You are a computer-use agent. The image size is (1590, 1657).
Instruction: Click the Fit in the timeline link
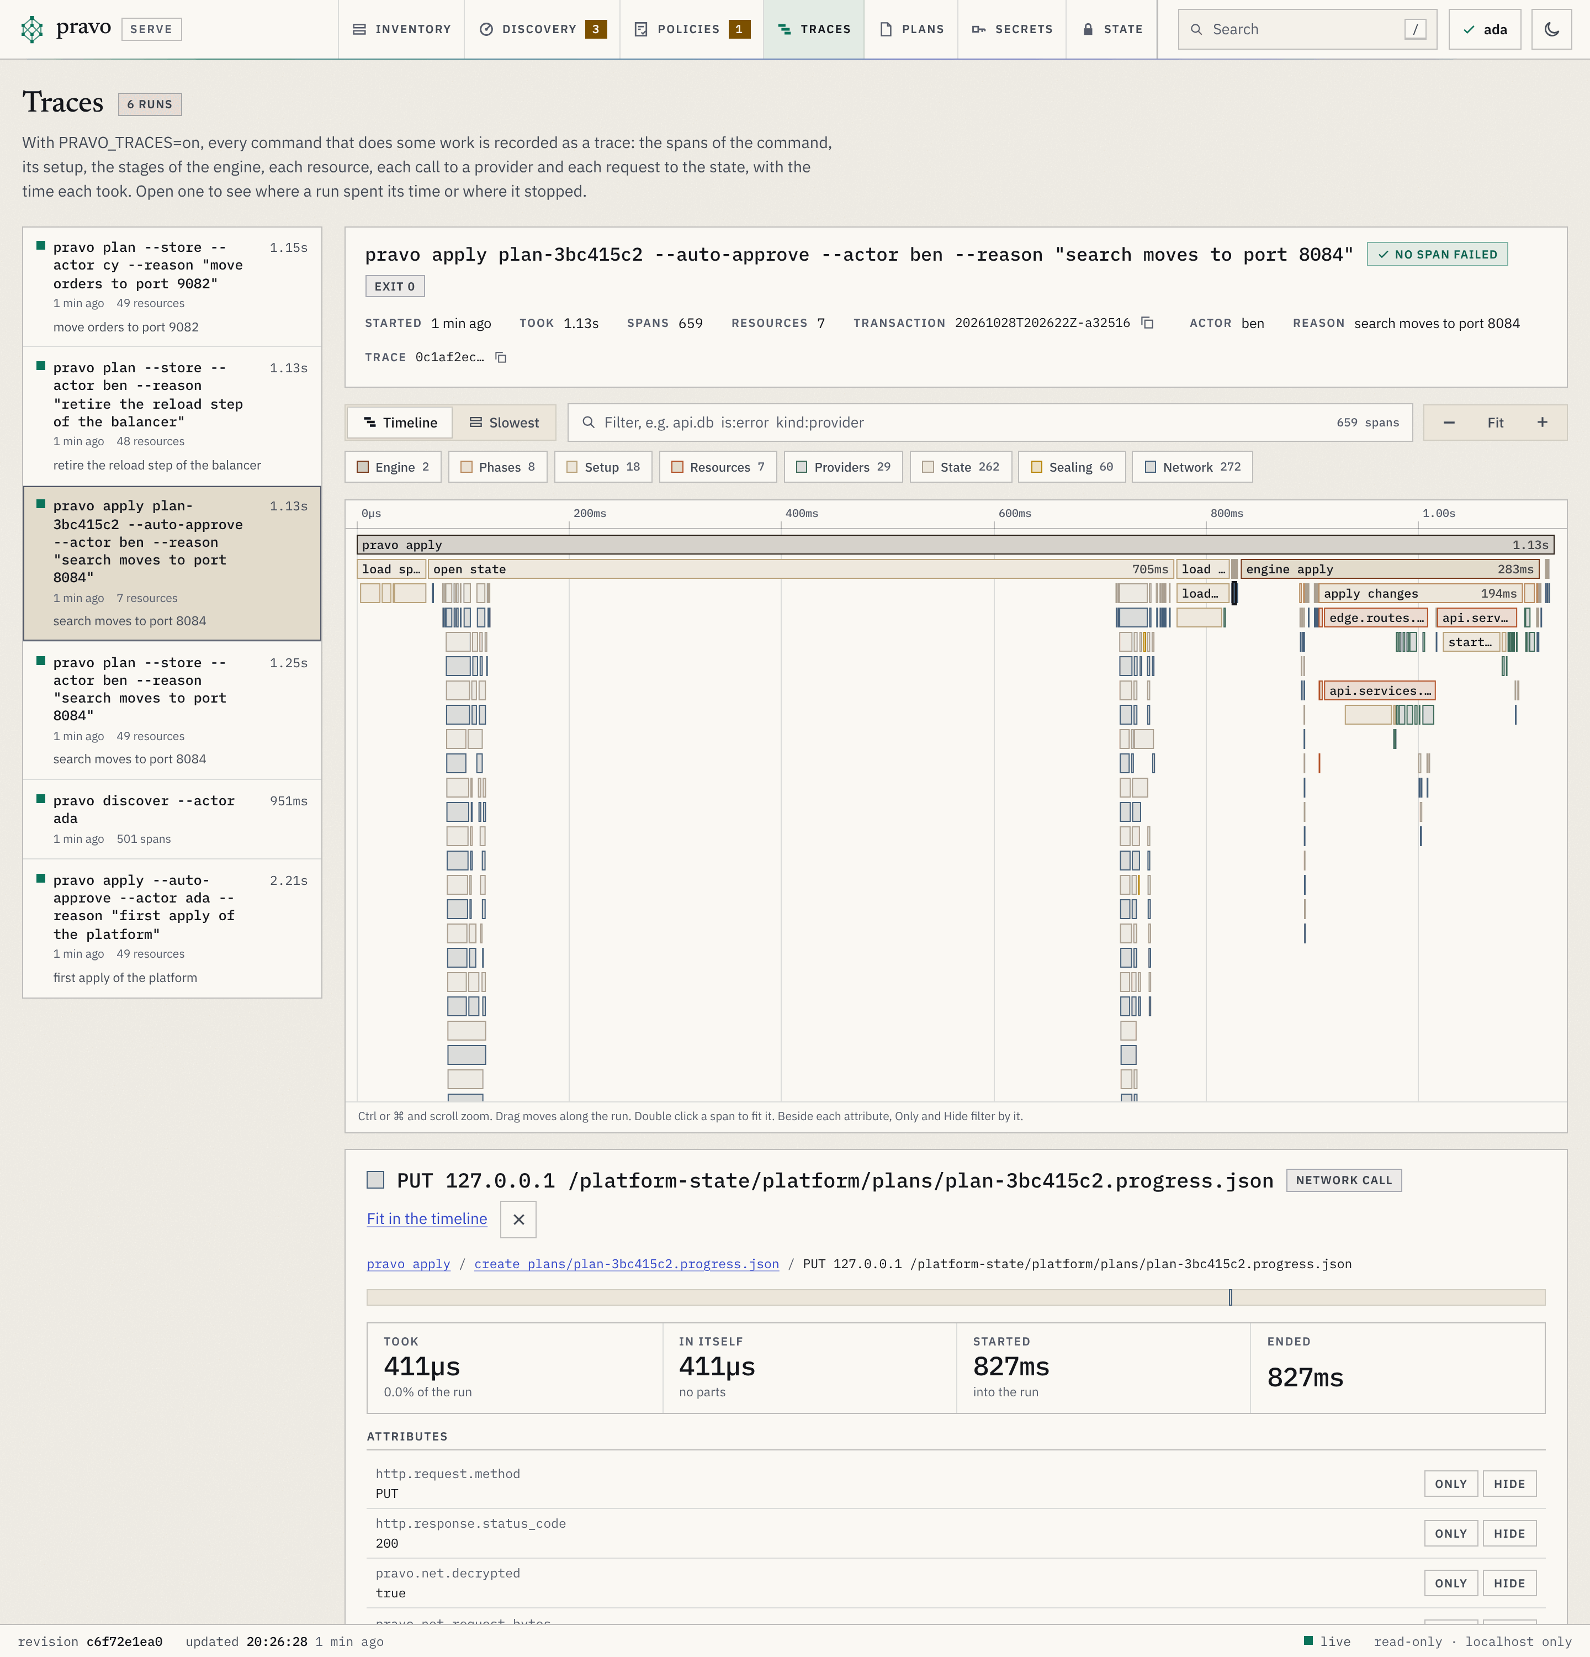pos(427,1219)
